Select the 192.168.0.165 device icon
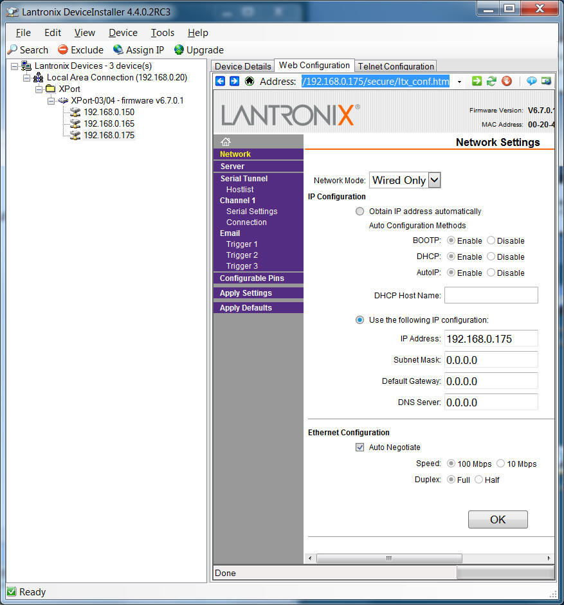Viewport: 564px width, 605px height. pos(75,124)
